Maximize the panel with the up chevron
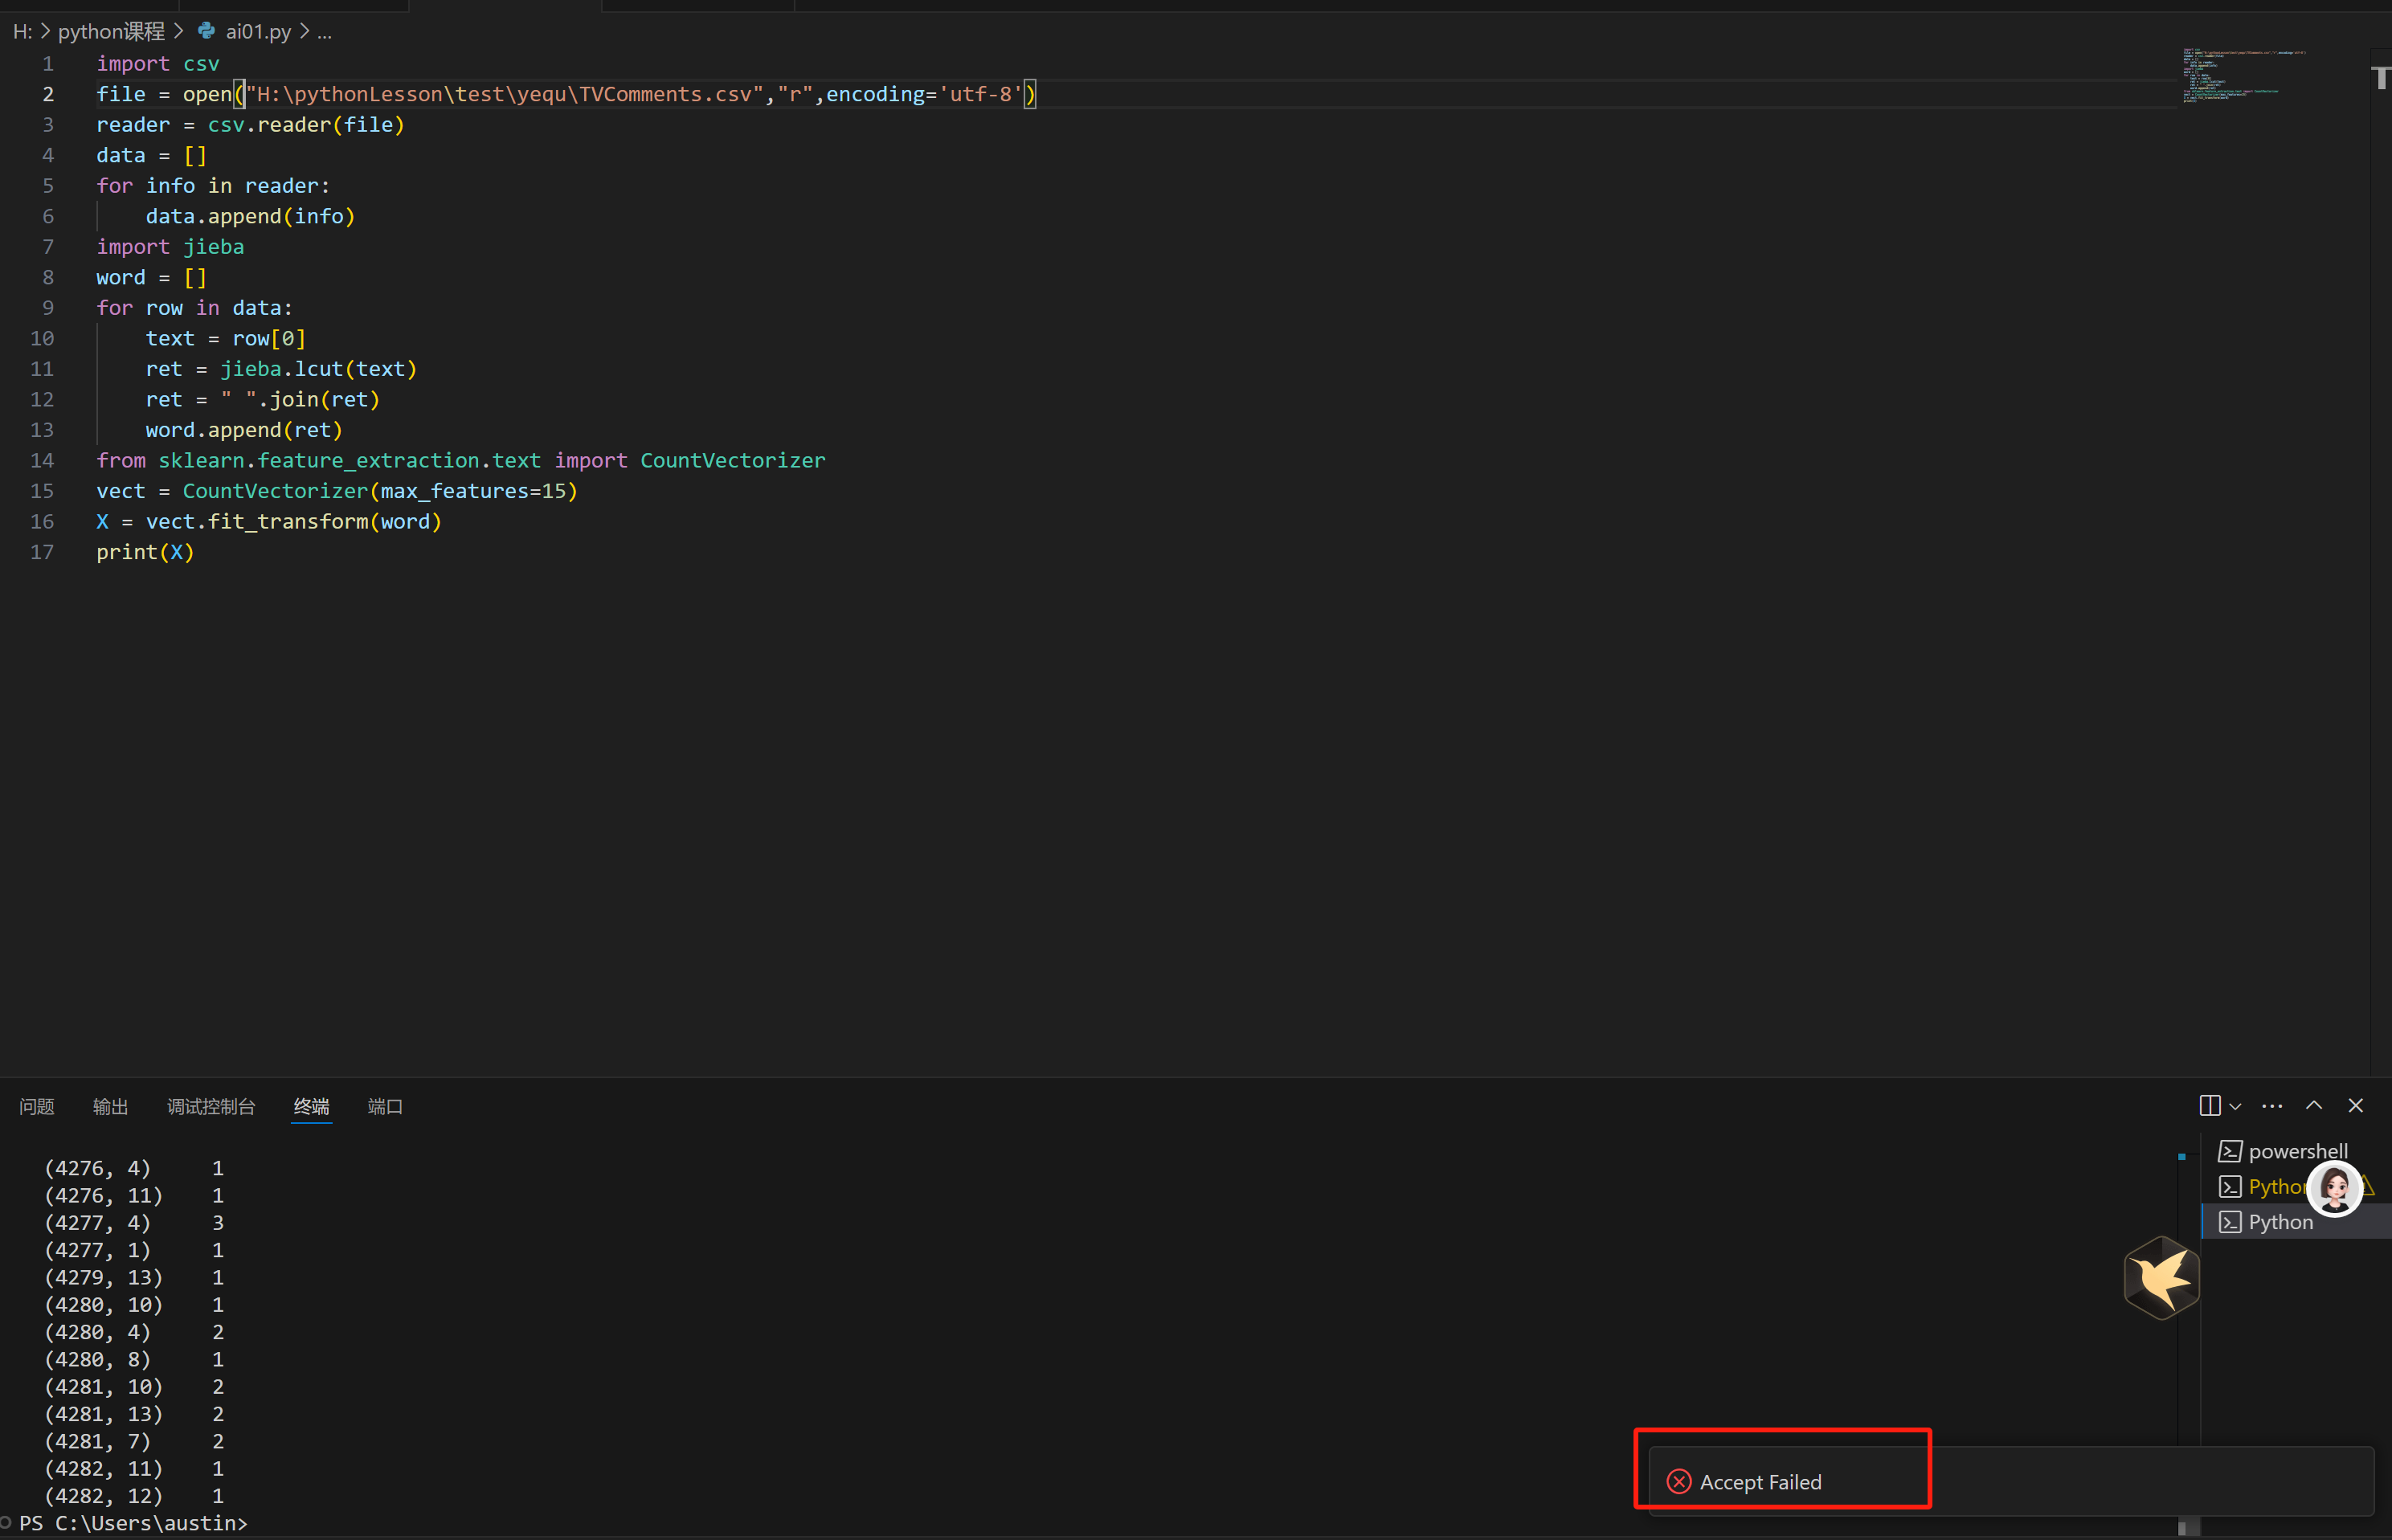 [2314, 1105]
